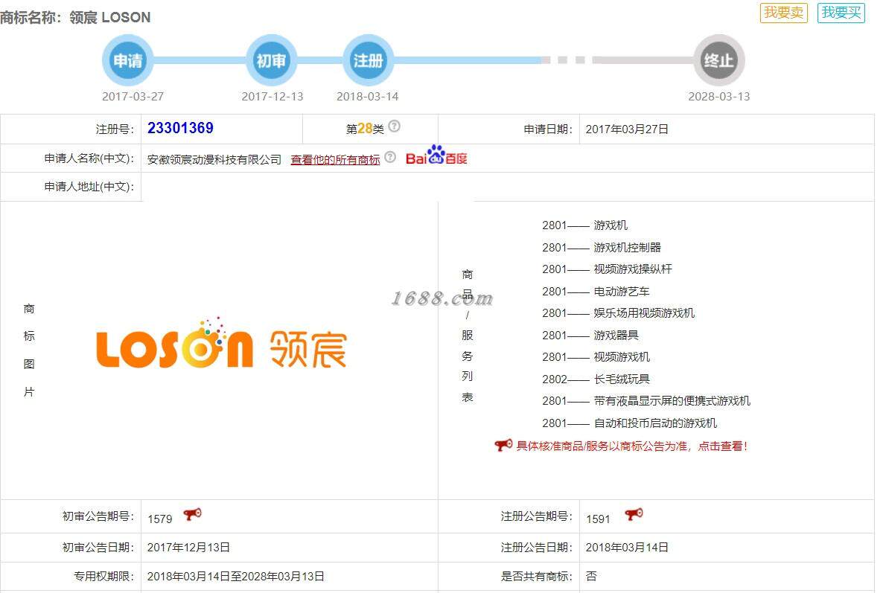Click the help icon beside 第28类
This screenshot has width=883, height=593.
click(x=394, y=126)
